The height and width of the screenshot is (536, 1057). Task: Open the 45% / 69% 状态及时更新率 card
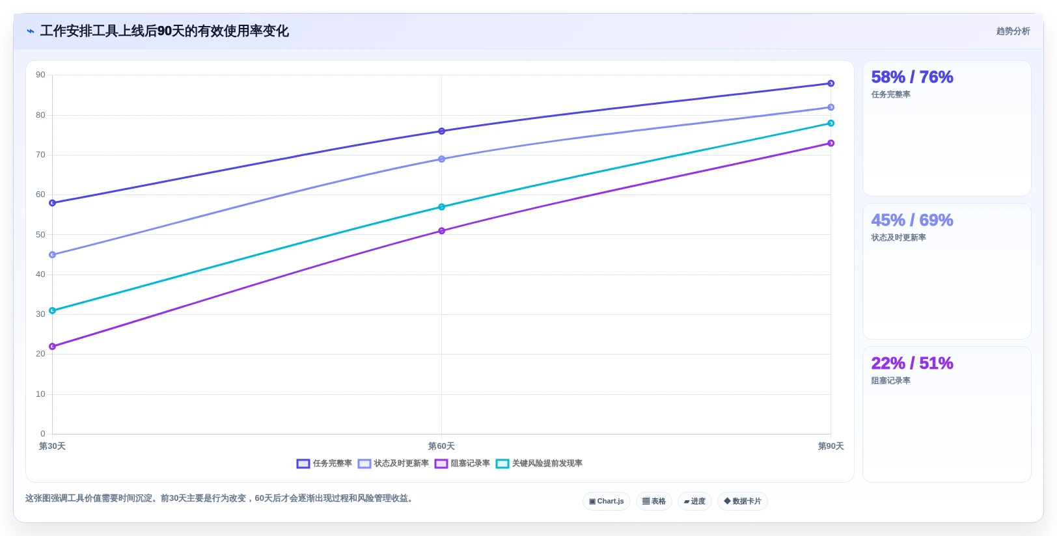pos(947,271)
